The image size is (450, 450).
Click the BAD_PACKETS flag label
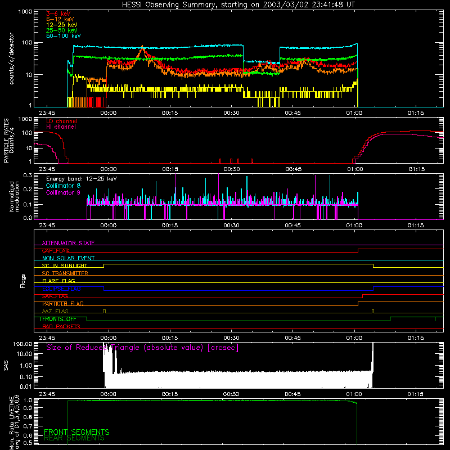(x=61, y=326)
